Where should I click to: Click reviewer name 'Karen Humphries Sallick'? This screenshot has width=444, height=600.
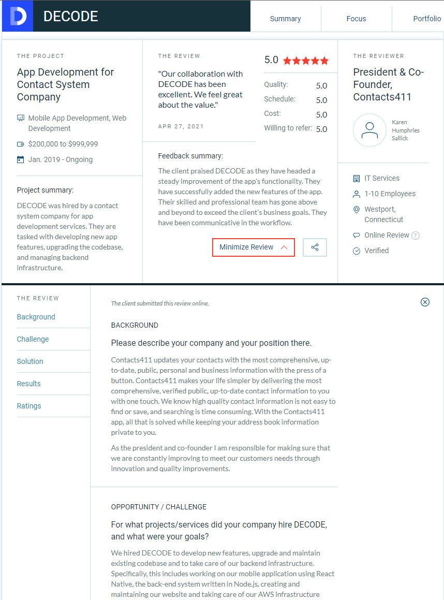[405, 130]
